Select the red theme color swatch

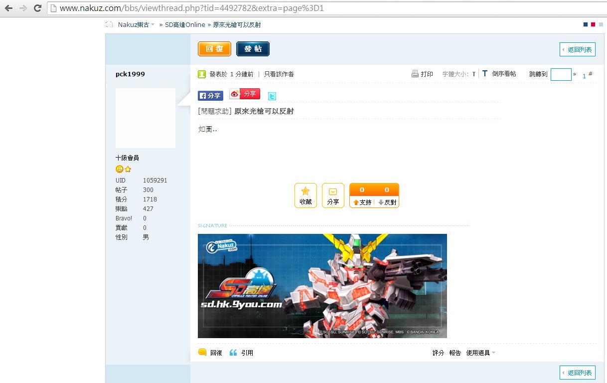click(x=593, y=24)
